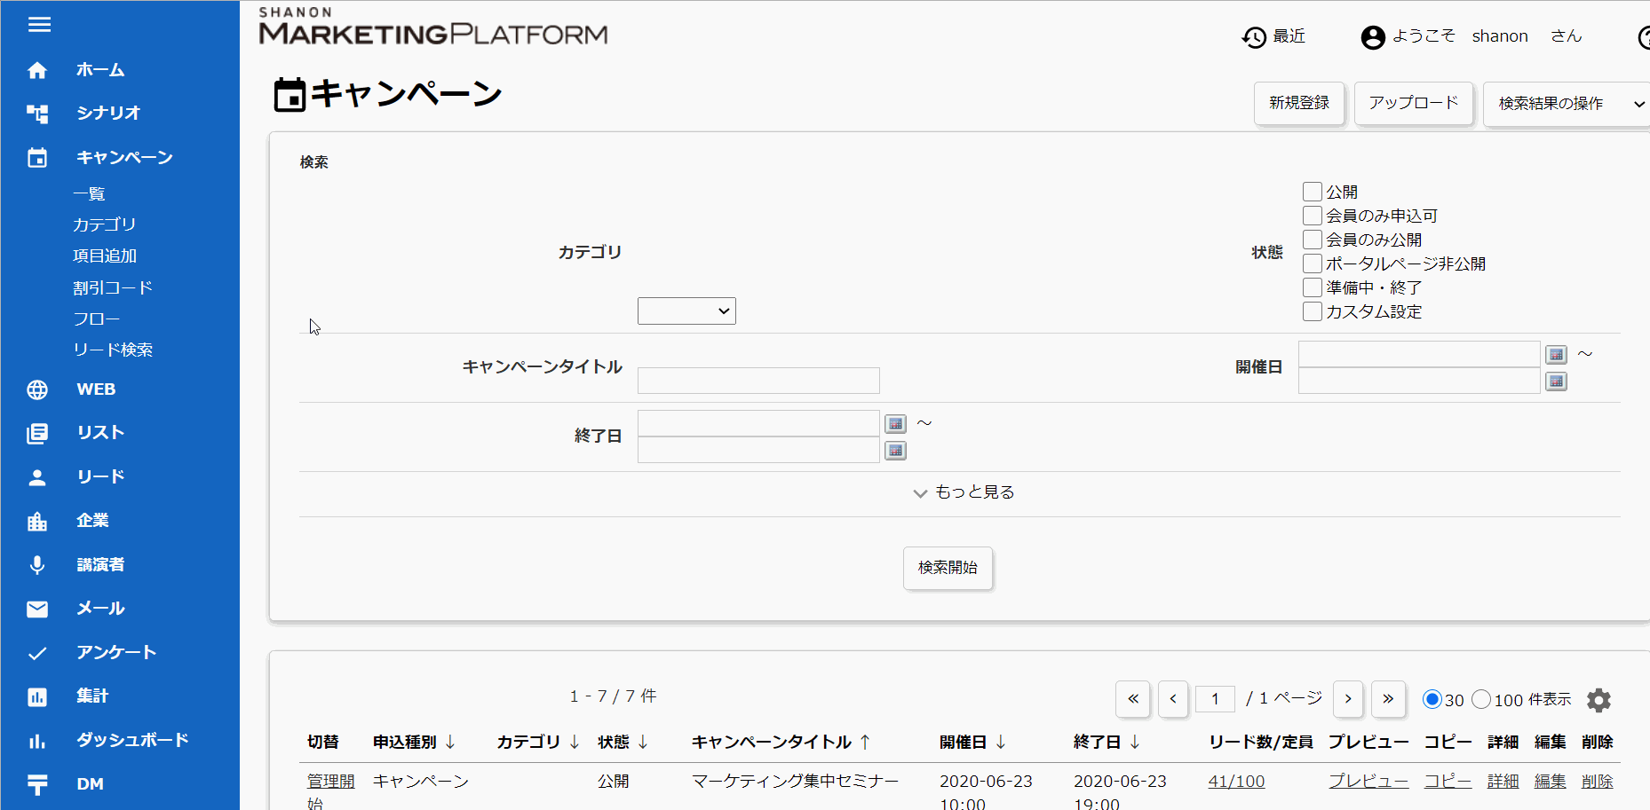
Task: Click the 新規登録 button
Action: pyautogui.click(x=1299, y=104)
